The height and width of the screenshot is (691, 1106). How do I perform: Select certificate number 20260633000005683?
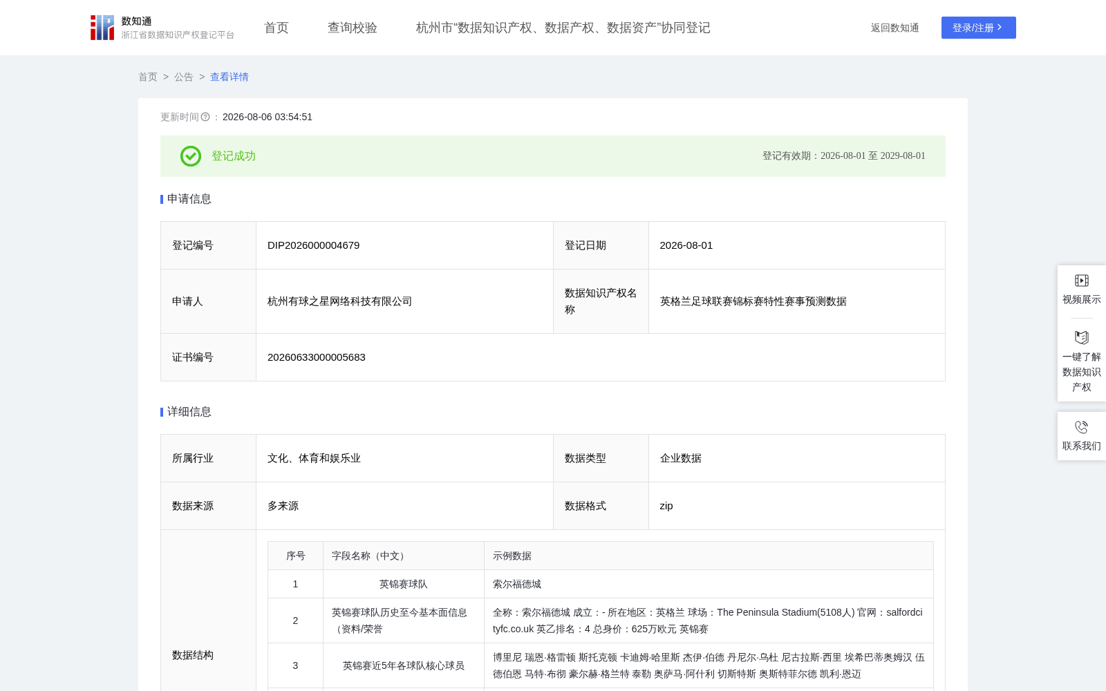(317, 357)
